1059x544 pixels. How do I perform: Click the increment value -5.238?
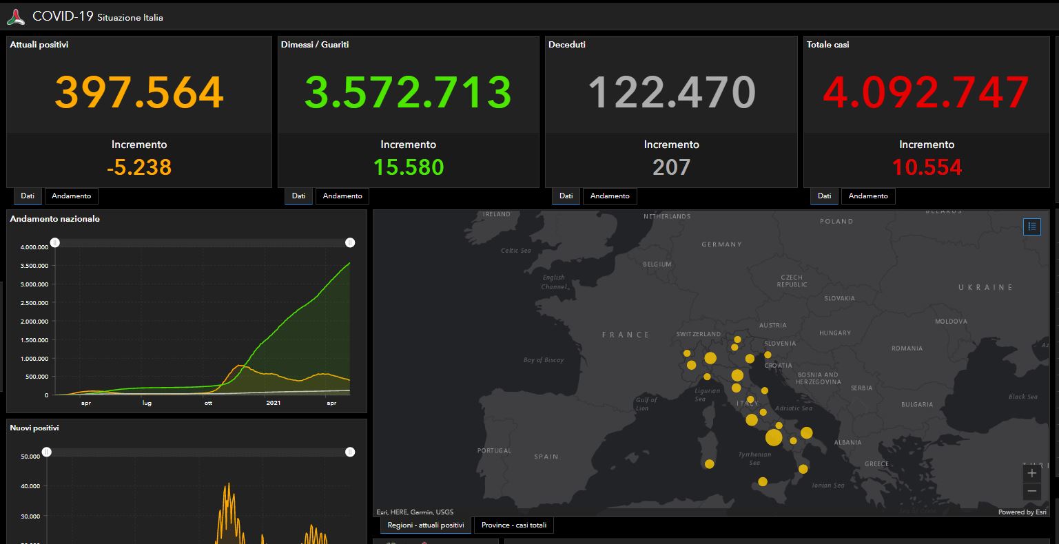139,167
